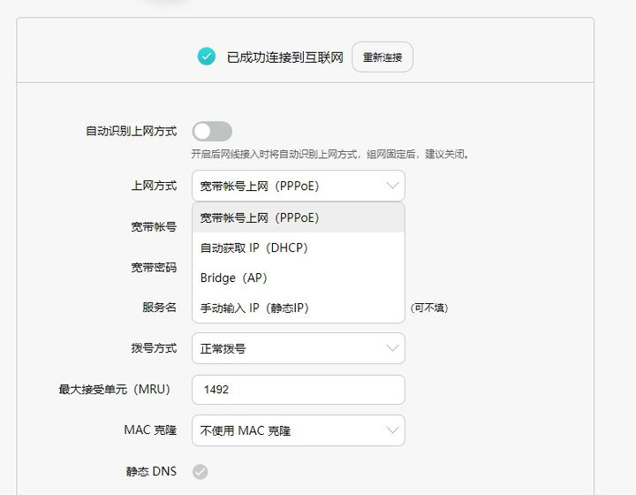This screenshot has height=495, width=636.
Task: Select the Bridge (AP) option
Action: point(234,278)
